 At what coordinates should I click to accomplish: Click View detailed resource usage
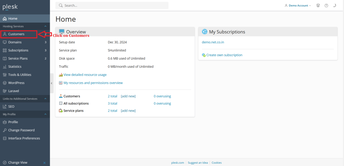pos(85,75)
